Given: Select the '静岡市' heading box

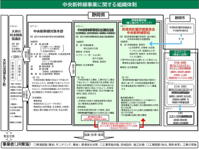Looking at the screenshot, I should tap(180, 18).
